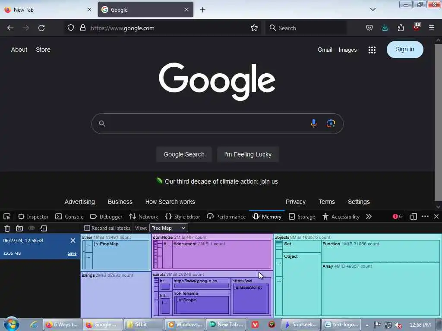The image size is (442, 331).
Task: Open the downloads panel
Action: [385, 28]
